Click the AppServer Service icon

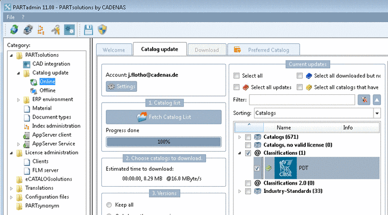[26, 144]
